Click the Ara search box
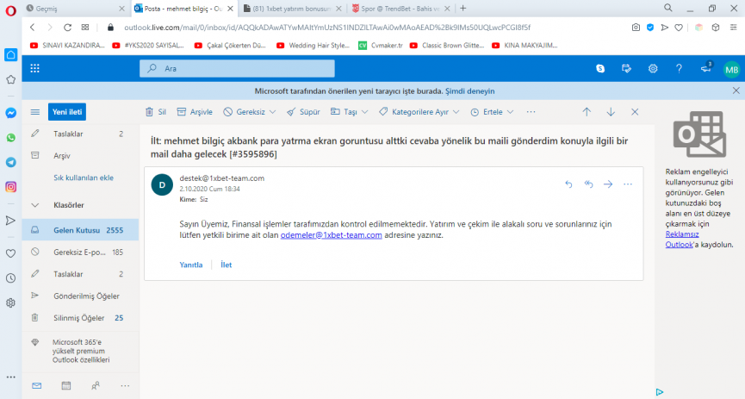This screenshot has height=399, width=745. click(x=237, y=68)
